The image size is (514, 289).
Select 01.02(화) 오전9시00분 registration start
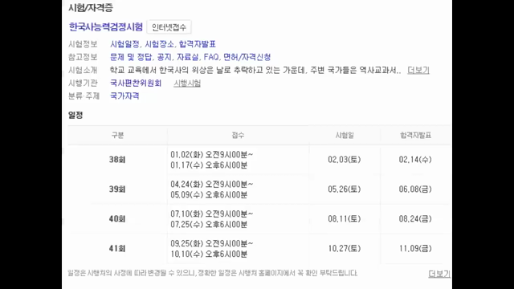click(212, 155)
